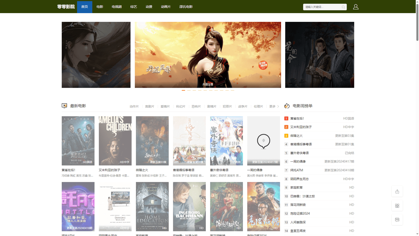
Task: Filter by 伦理片 genre
Action: [x=258, y=106]
